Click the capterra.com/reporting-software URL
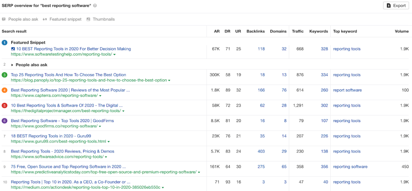The width and height of the screenshot is (412, 191). (54, 96)
